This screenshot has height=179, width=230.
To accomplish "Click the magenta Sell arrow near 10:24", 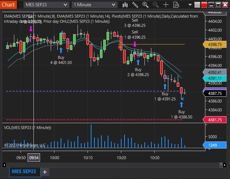I will (x=134, y=44).
